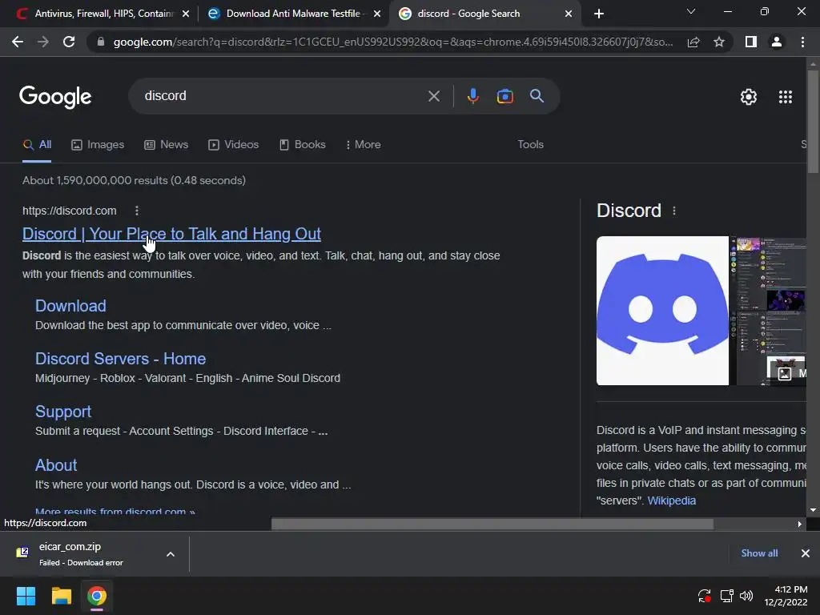Image resolution: width=820 pixels, height=615 pixels.
Task: Click the URL address bar
Action: click(393, 42)
